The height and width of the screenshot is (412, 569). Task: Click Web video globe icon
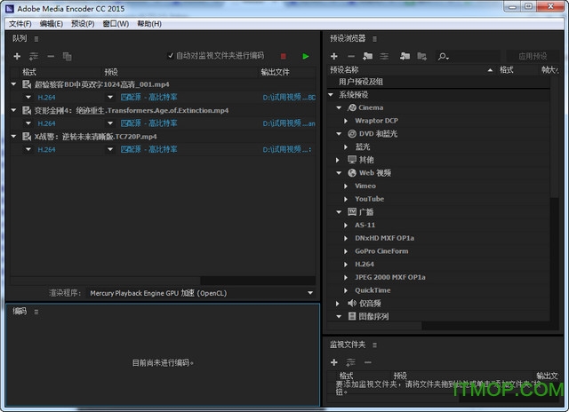[x=352, y=173]
